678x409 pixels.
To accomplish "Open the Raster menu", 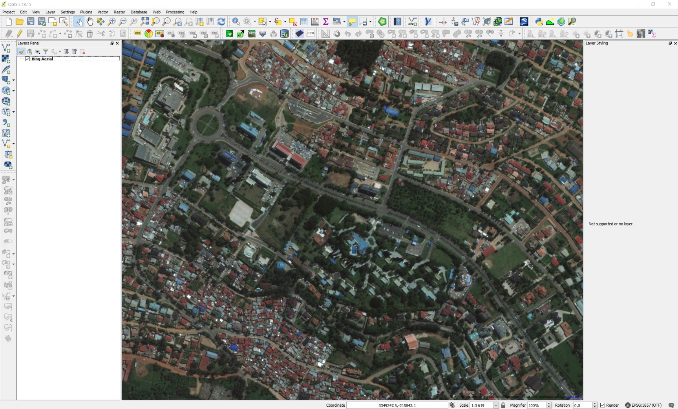I will 119,12.
